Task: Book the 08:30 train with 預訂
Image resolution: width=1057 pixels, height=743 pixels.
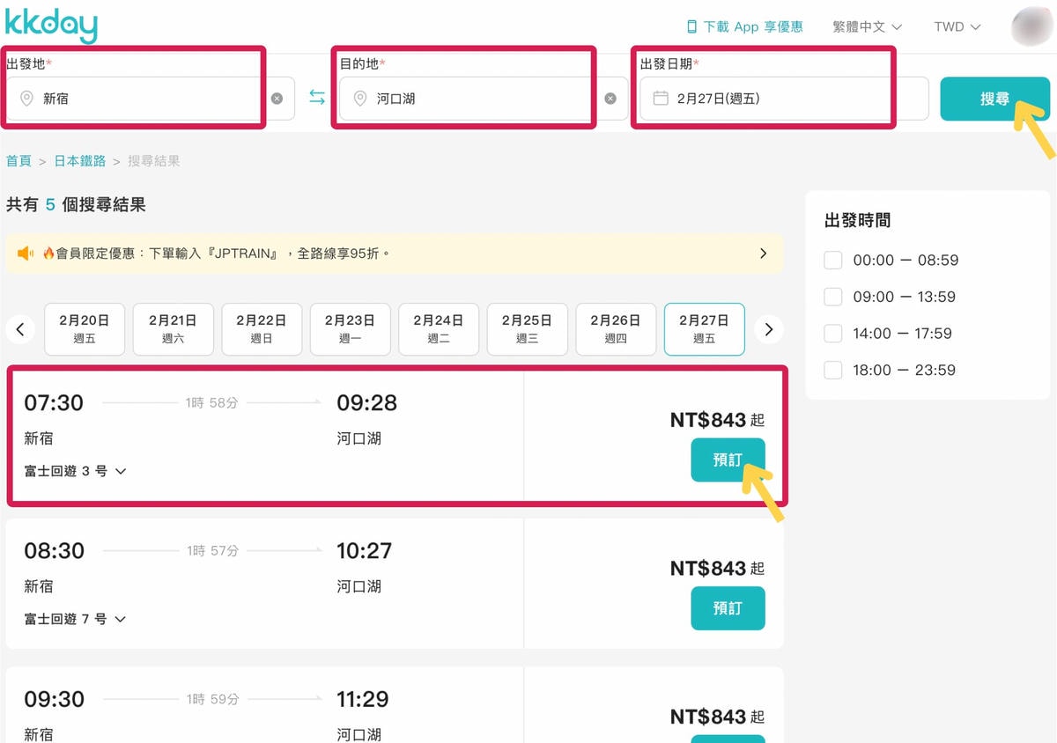Action: click(728, 608)
